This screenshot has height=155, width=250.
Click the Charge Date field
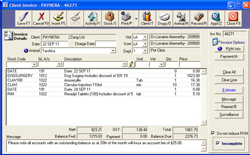106,44
